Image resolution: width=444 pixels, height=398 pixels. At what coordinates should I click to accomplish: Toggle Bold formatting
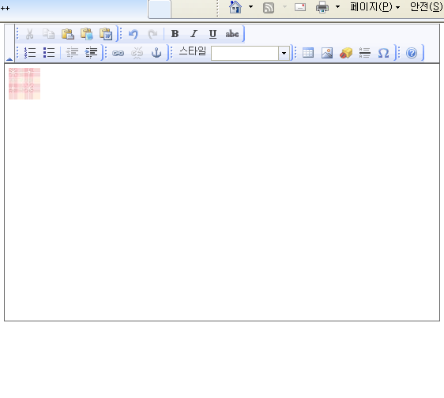click(x=175, y=34)
